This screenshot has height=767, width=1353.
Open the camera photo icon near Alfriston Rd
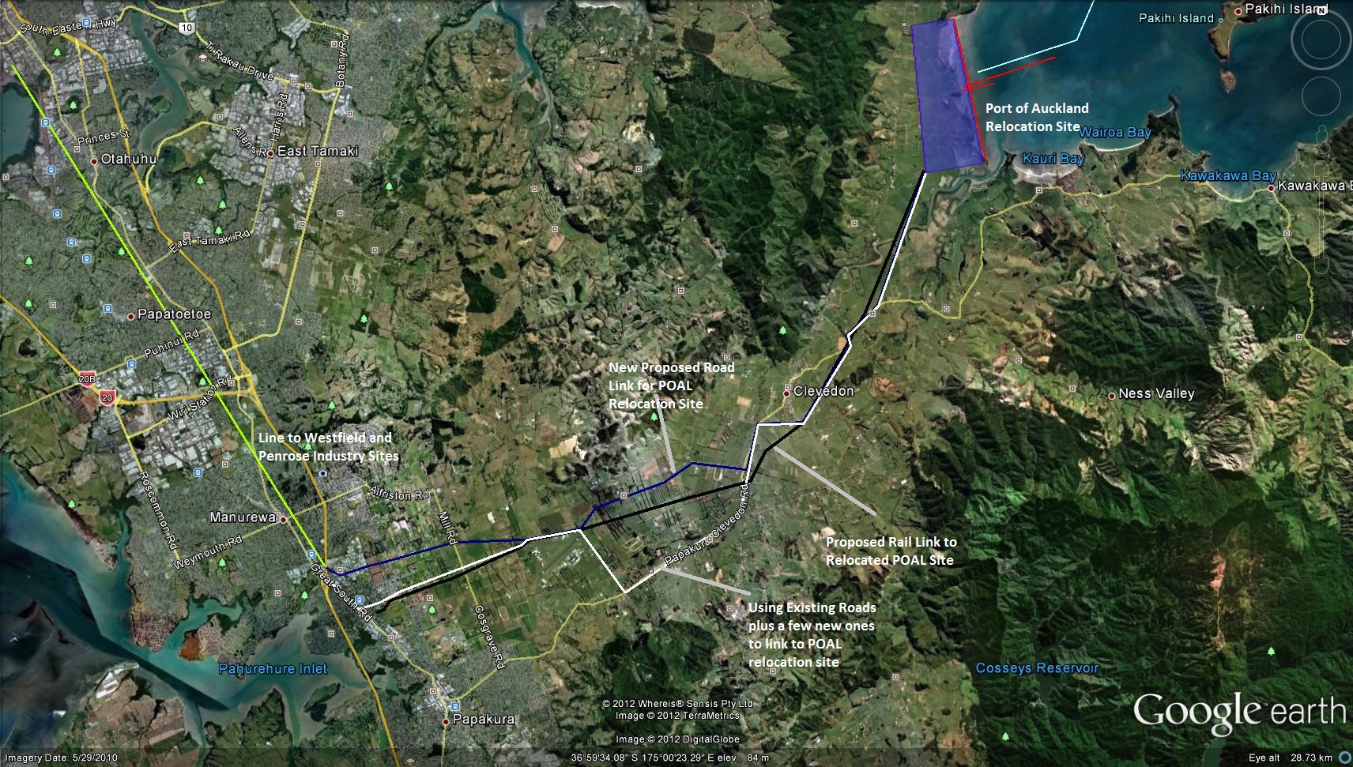pyautogui.click(x=322, y=473)
